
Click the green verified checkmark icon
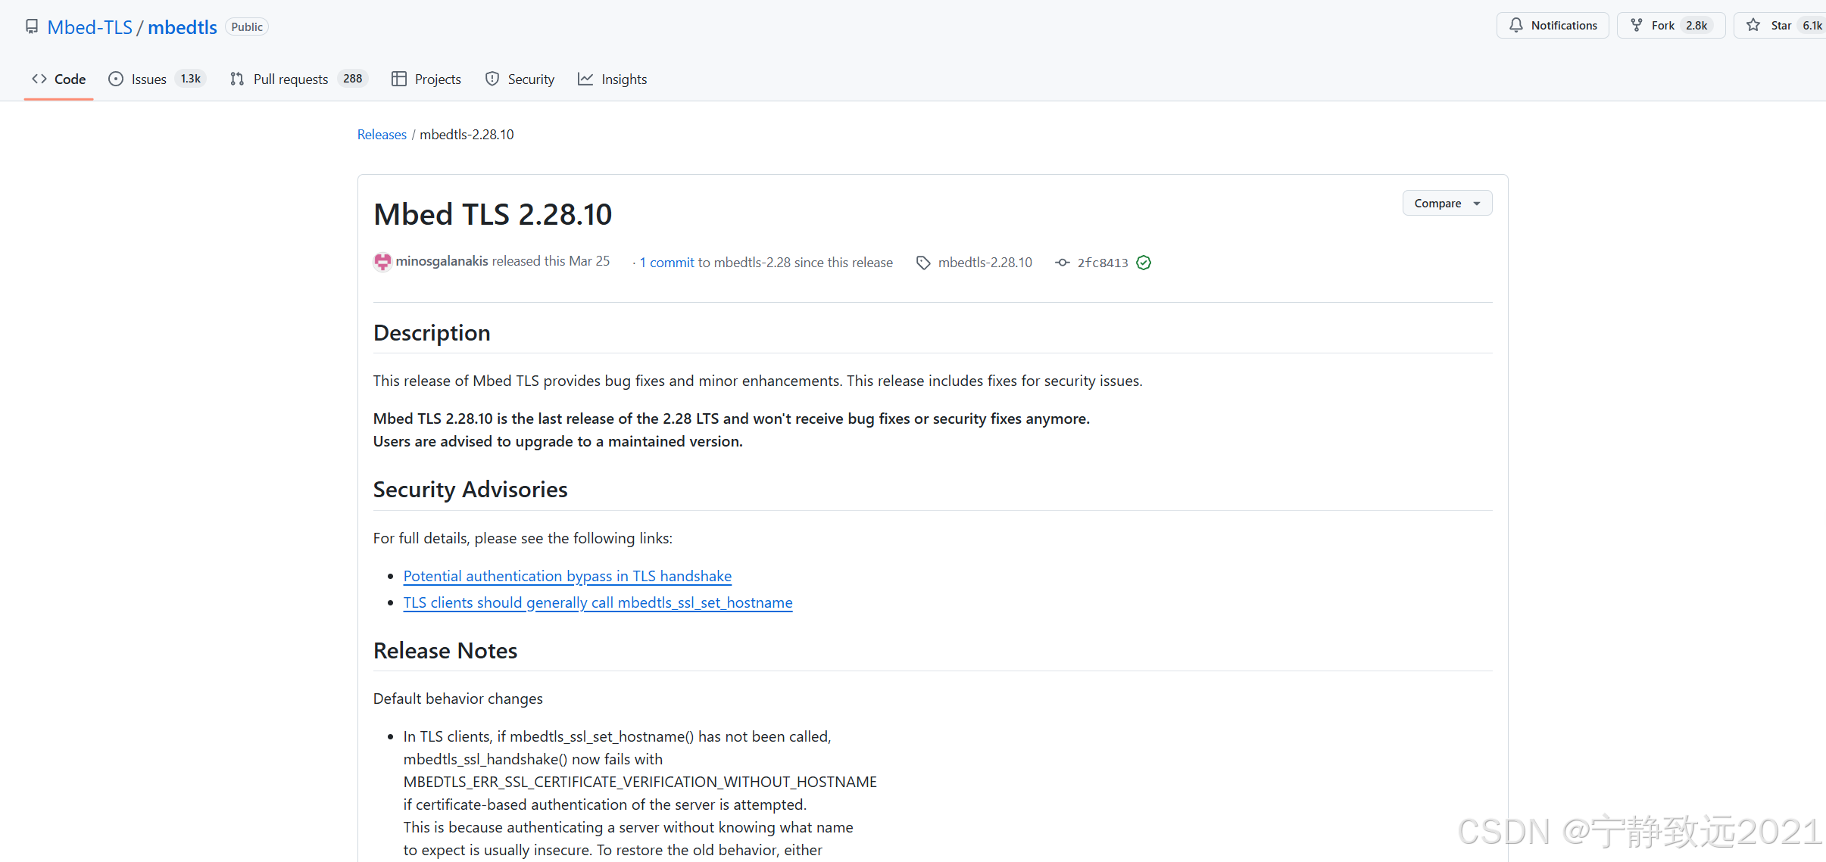pos(1144,263)
